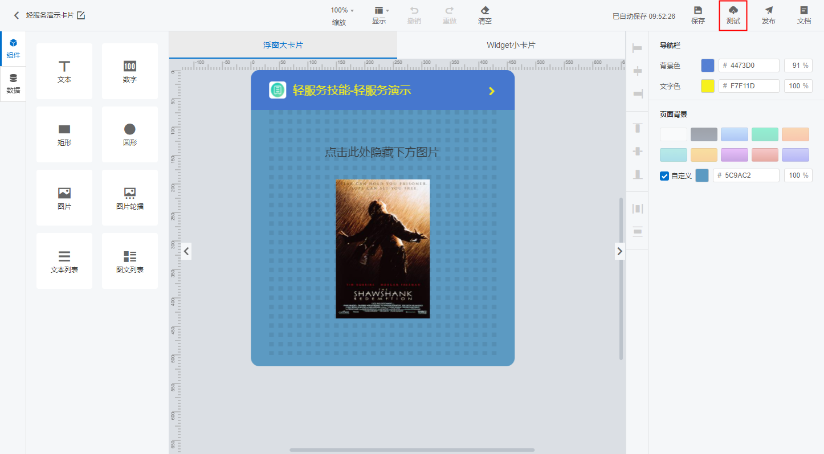This screenshot has width=824, height=454.
Task: Collapse the left panel with arrow
Action: pyautogui.click(x=186, y=251)
